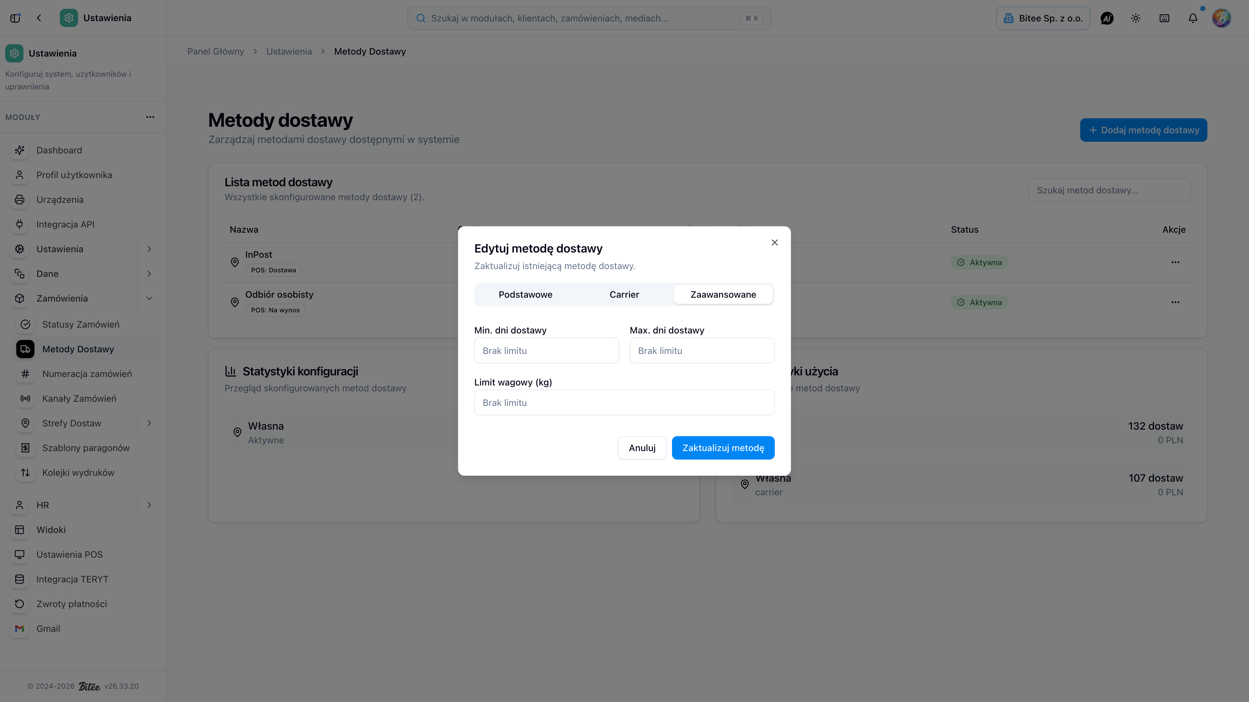Image resolution: width=1249 pixels, height=702 pixels.
Task: Click the global search bar
Action: (x=589, y=19)
